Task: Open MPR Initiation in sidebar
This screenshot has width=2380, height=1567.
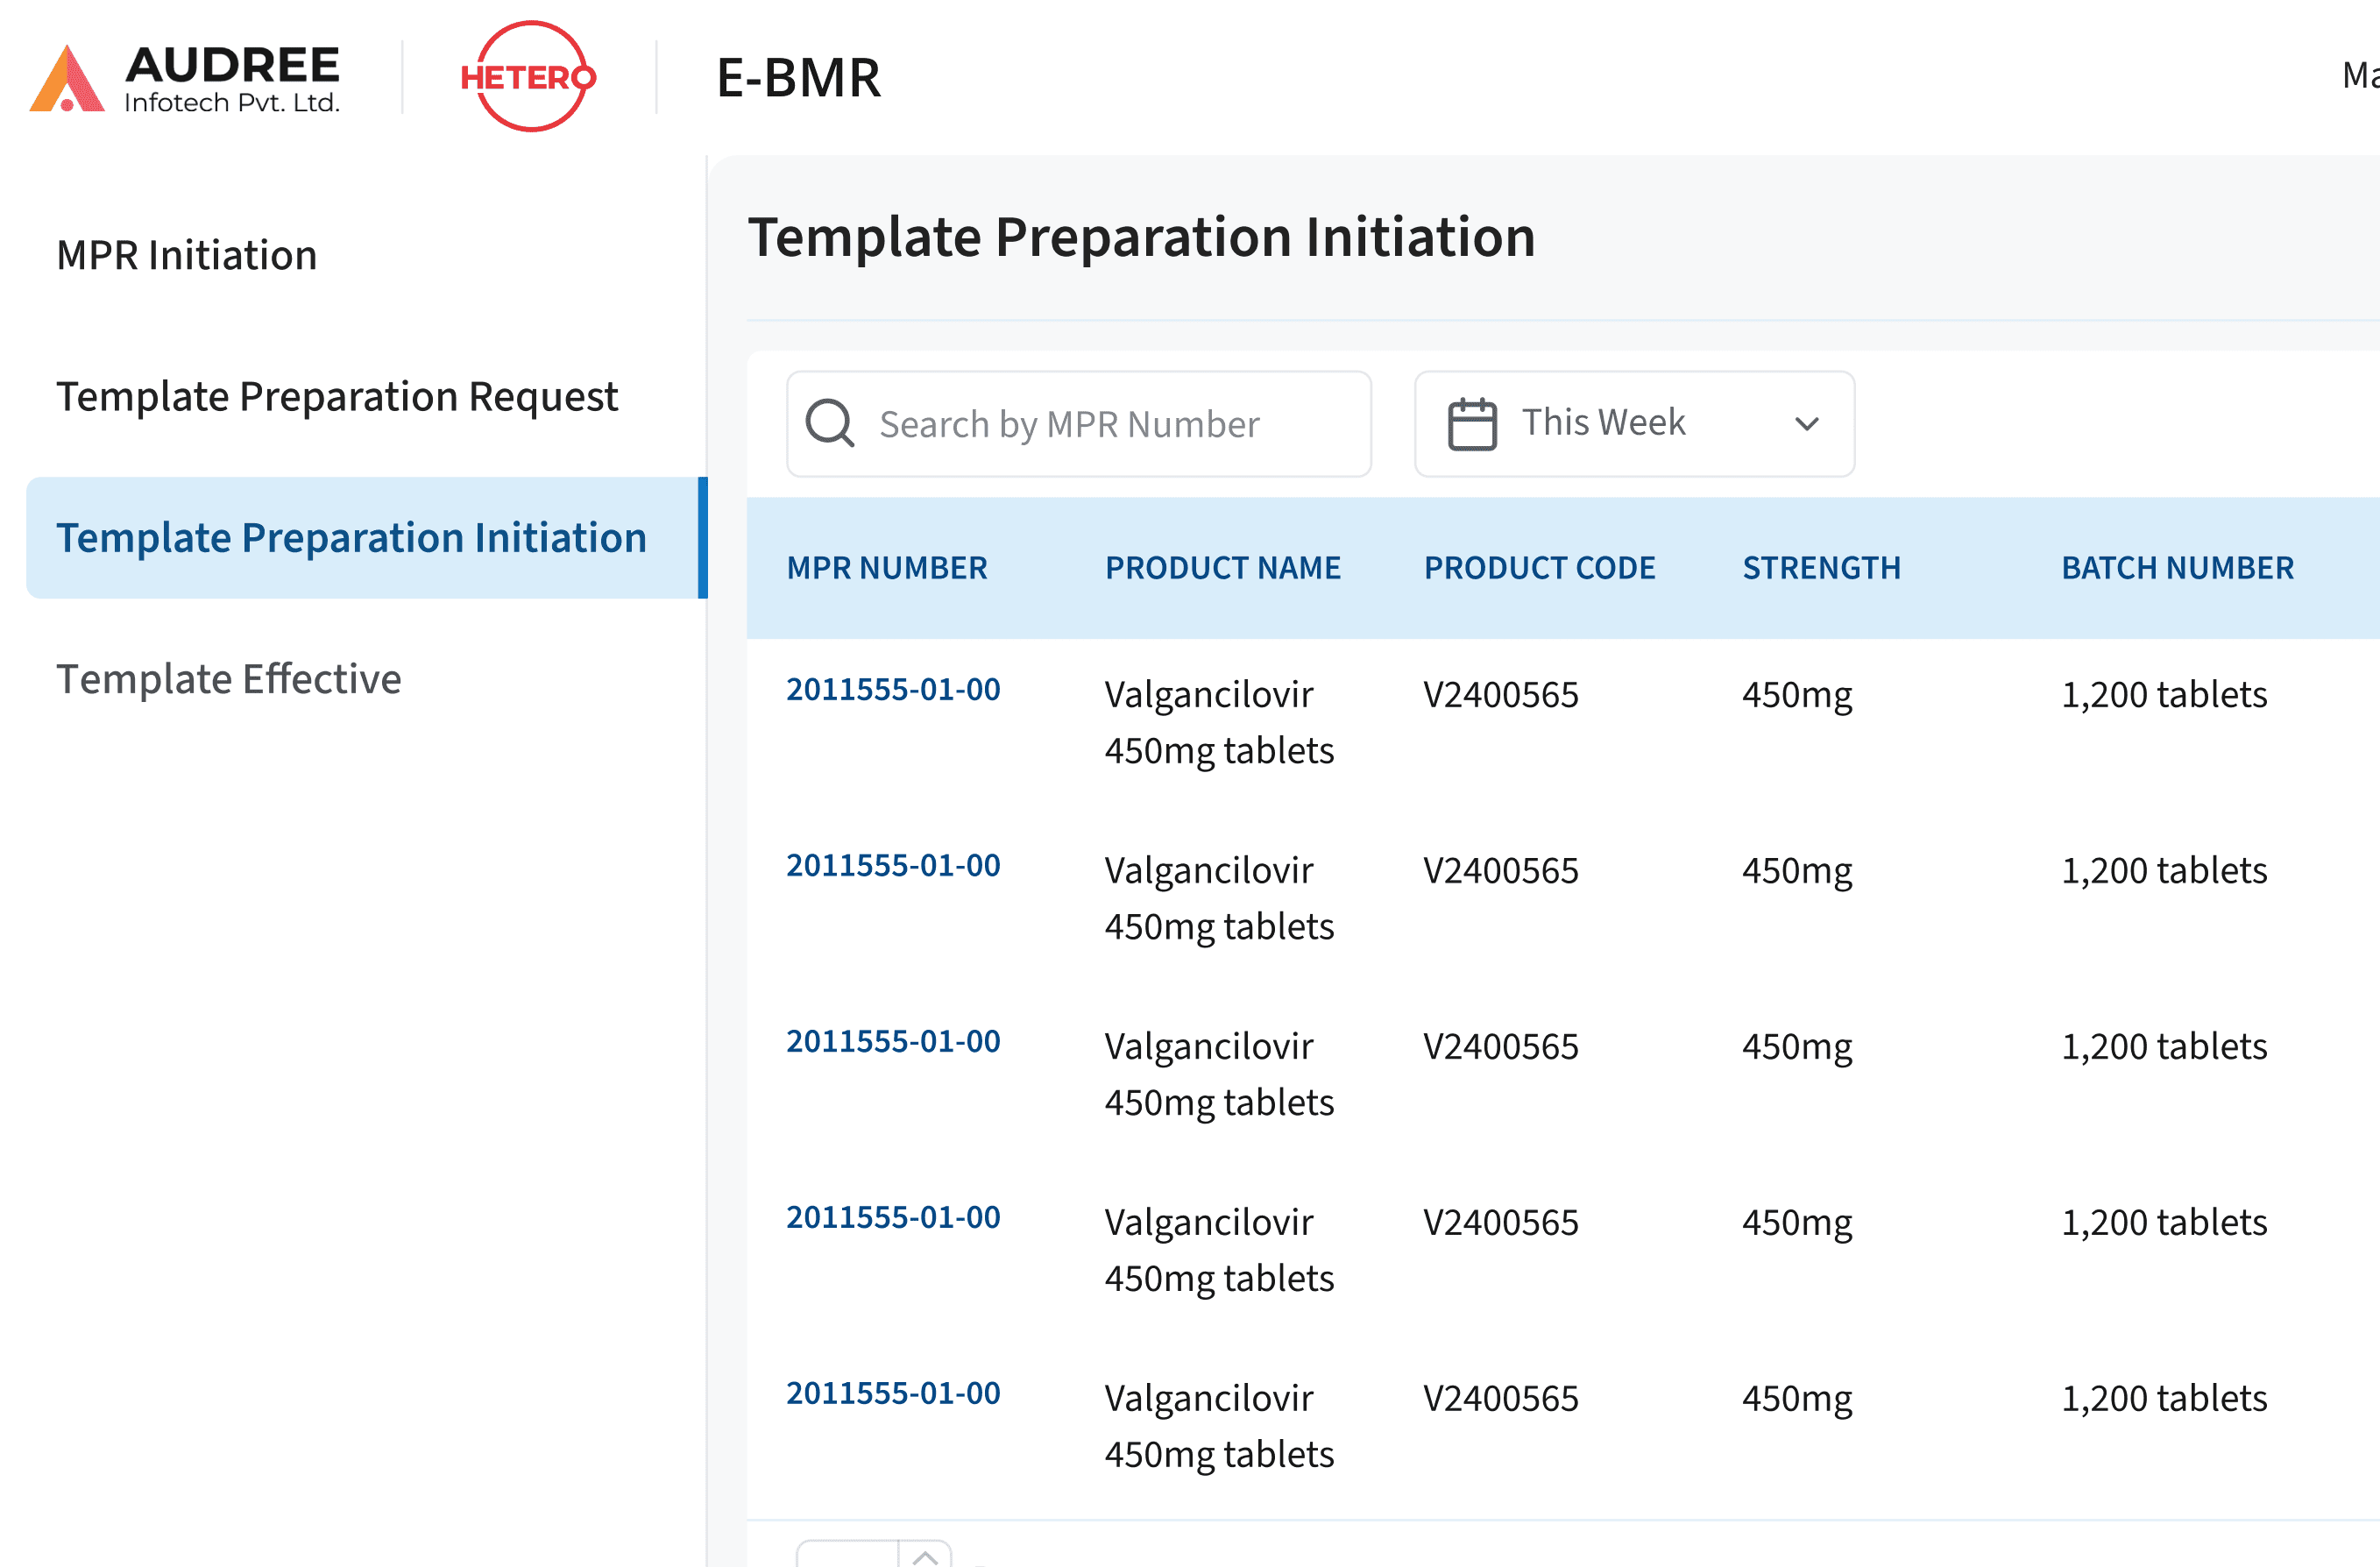Action: pyautogui.click(x=187, y=255)
